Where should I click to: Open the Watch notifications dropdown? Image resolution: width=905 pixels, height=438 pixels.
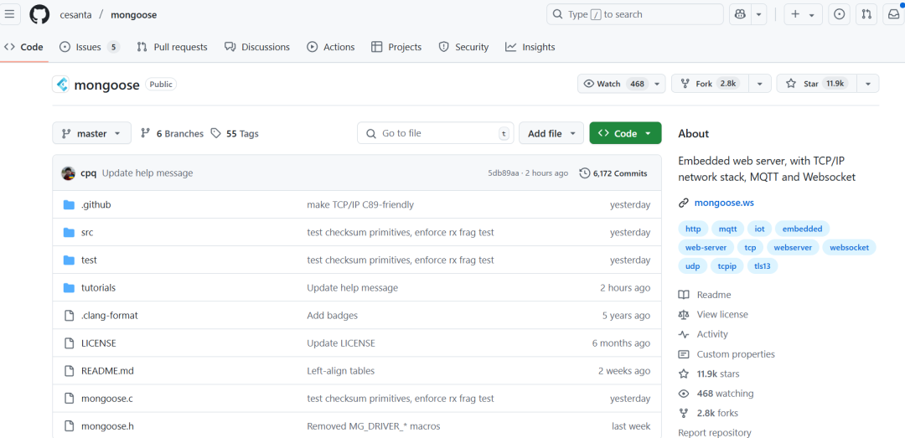(x=621, y=84)
